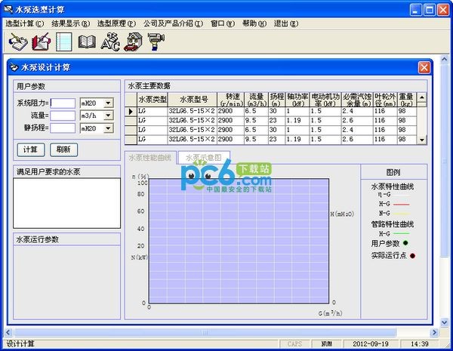
Task: Click the 流量 input field
Action: click(x=63, y=115)
